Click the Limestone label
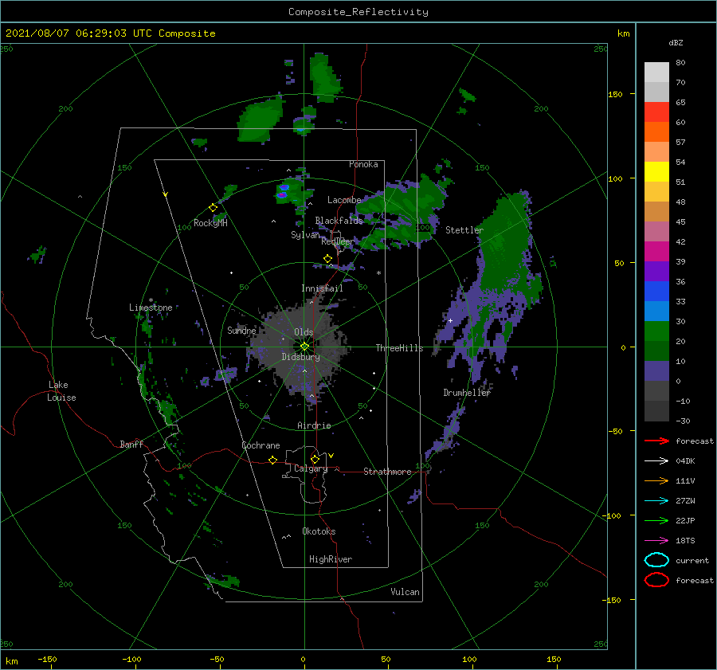Image resolution: width=717 pixels, height=670 pixels. pos(151,308)
